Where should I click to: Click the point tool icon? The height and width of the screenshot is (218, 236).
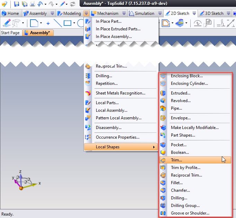click(48, 23)
